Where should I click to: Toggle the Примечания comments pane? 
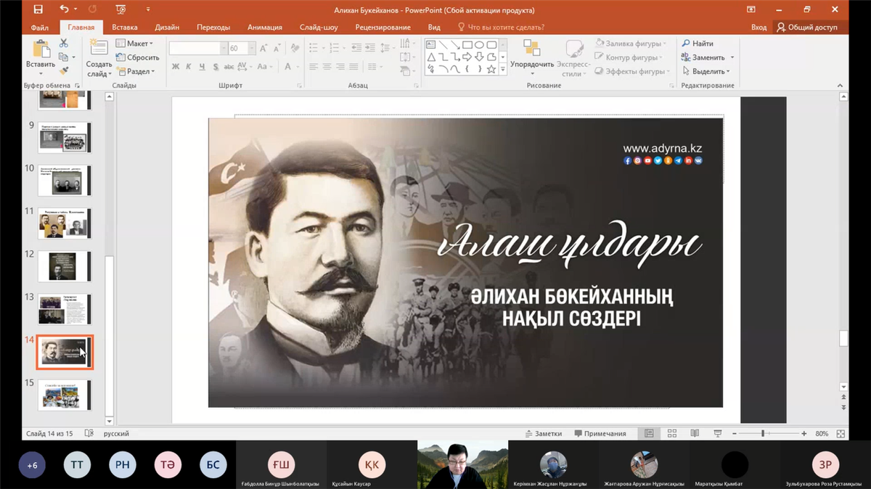pos(600,434)
